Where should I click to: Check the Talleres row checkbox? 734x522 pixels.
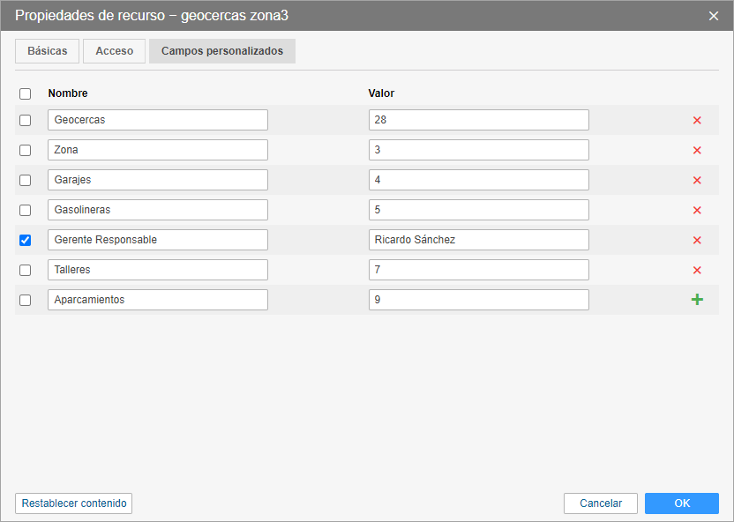(x=25, y=270)
